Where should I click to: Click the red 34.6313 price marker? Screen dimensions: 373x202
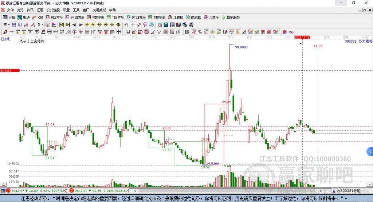(x=10, y=70)
